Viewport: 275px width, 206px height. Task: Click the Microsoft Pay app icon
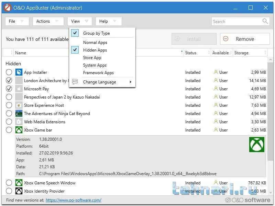[19, 89]
